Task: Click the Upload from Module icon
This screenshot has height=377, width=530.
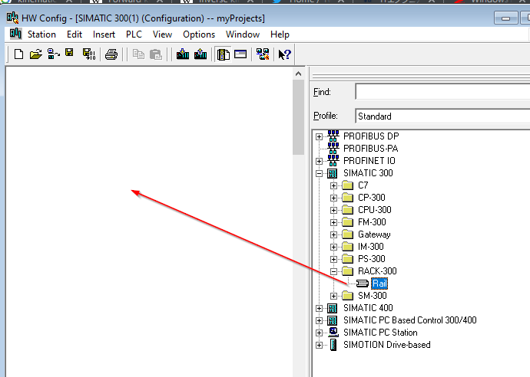Action: coord(200,54)
